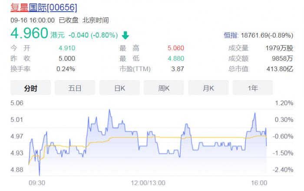Image resolution: width=304 pixels, height=191 pixels.
Task: Switch to the 五日 chart tab
Action: (x=75, y=88)
